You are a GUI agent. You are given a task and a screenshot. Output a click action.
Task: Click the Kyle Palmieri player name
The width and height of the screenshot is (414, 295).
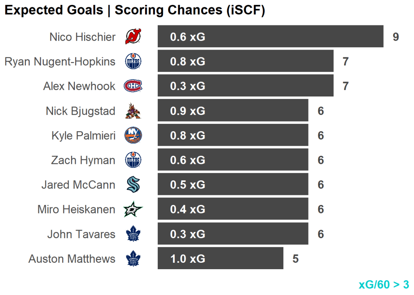point(83,136)
